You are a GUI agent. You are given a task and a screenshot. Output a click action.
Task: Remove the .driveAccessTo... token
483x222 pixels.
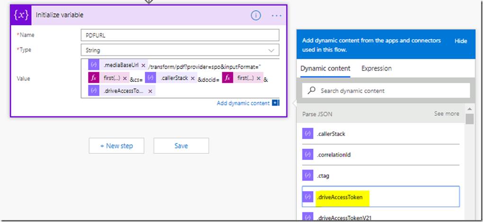pos(150,91)
